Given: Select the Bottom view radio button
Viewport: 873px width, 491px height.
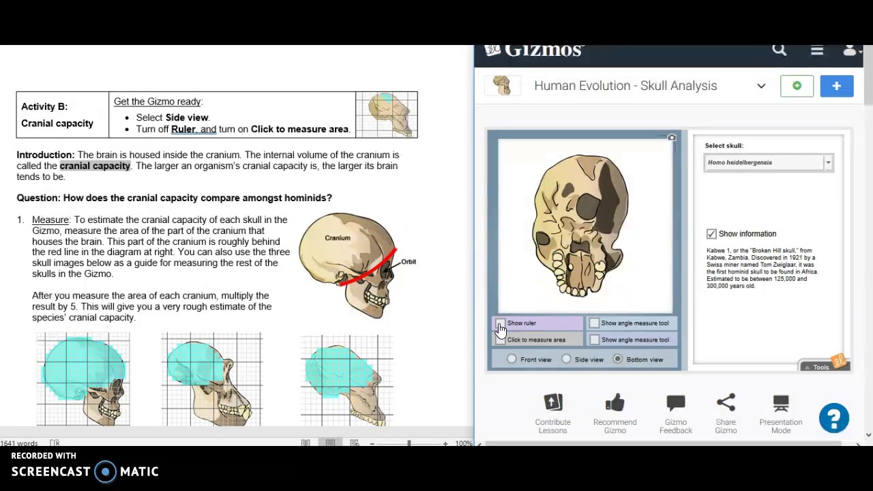Looking at the screenshot, I should click(617, 359).
